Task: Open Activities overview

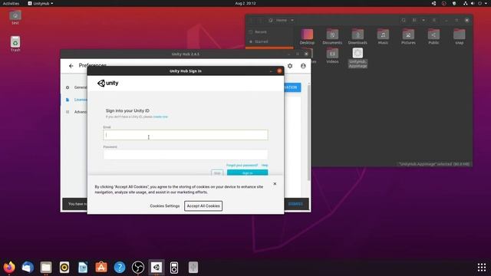Action: pos(11,3)
